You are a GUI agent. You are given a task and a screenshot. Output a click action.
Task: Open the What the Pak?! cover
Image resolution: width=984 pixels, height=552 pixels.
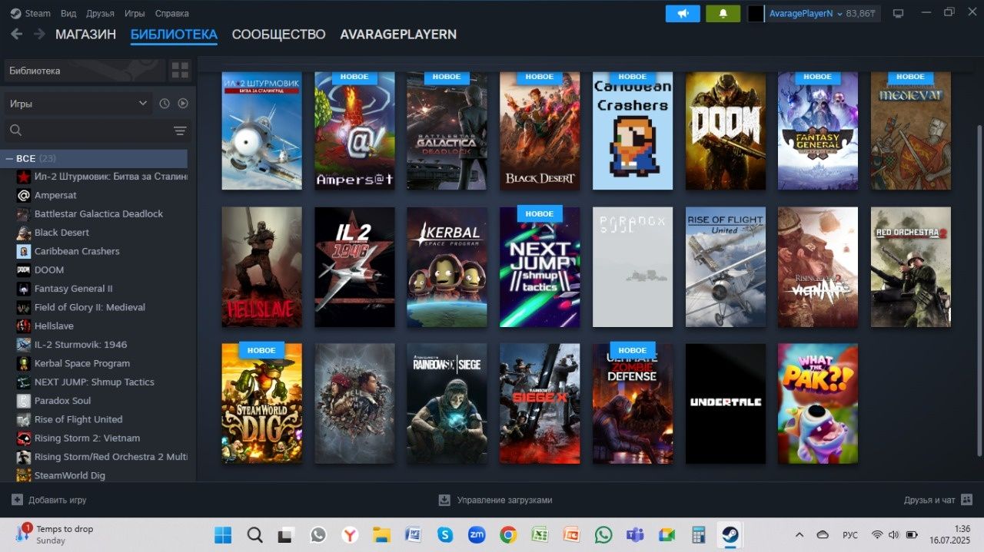818,403
